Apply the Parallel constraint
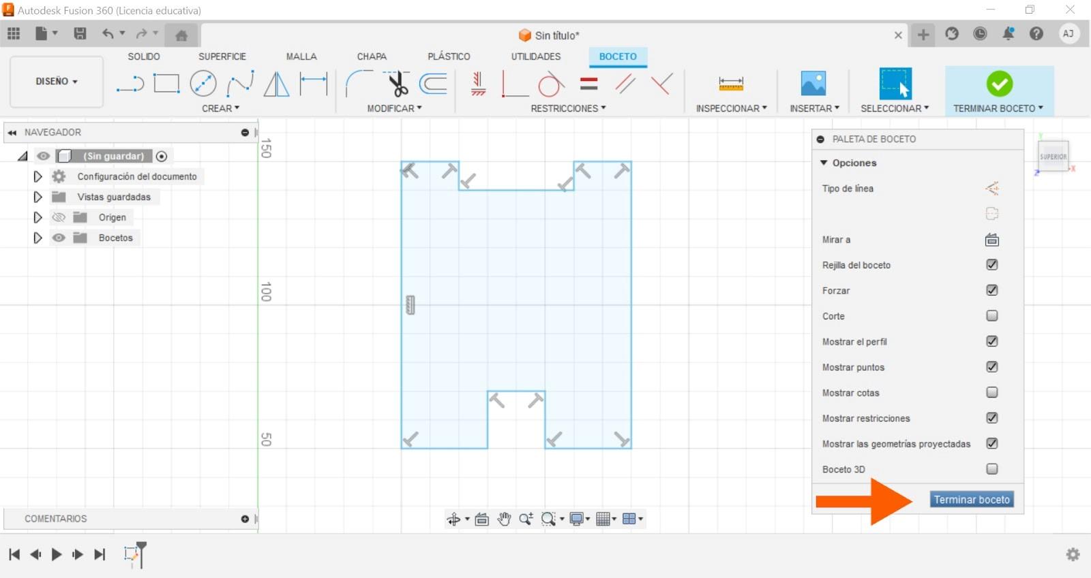 [x=625, y=84]
